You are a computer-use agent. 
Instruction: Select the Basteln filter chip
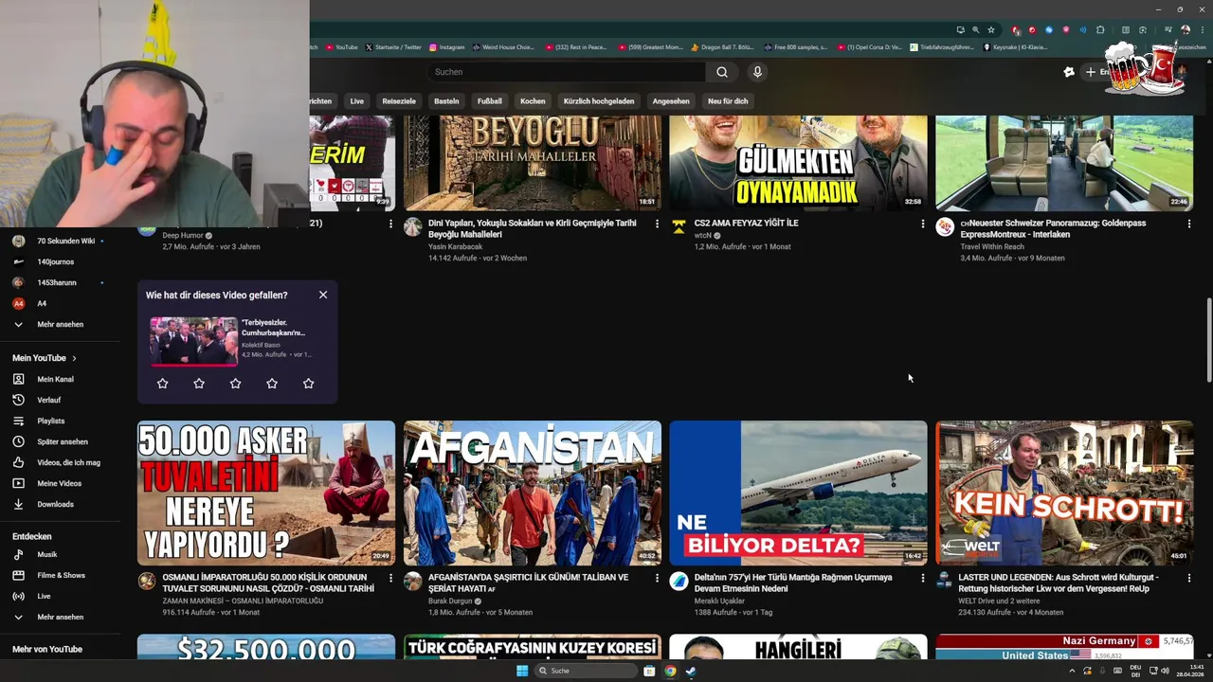[446, 101]
